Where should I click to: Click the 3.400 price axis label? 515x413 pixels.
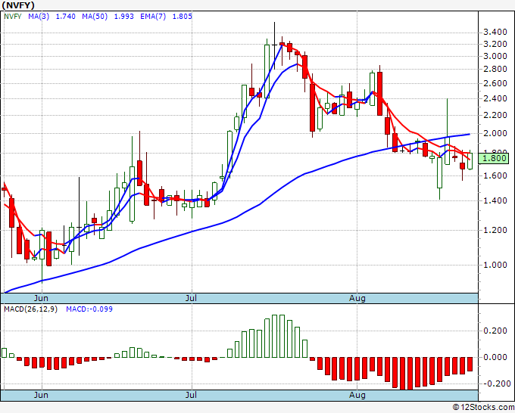coord(495,33)
